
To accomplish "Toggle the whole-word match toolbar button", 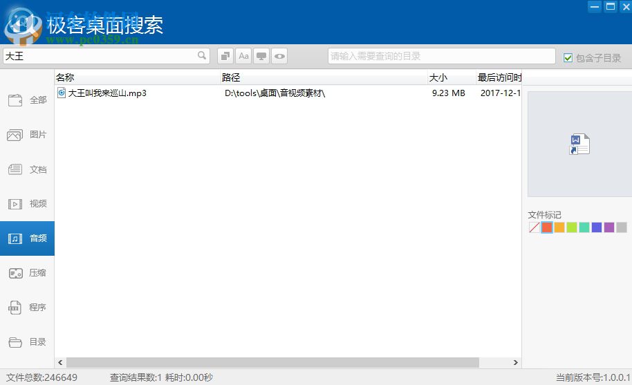I will point(225,56).
